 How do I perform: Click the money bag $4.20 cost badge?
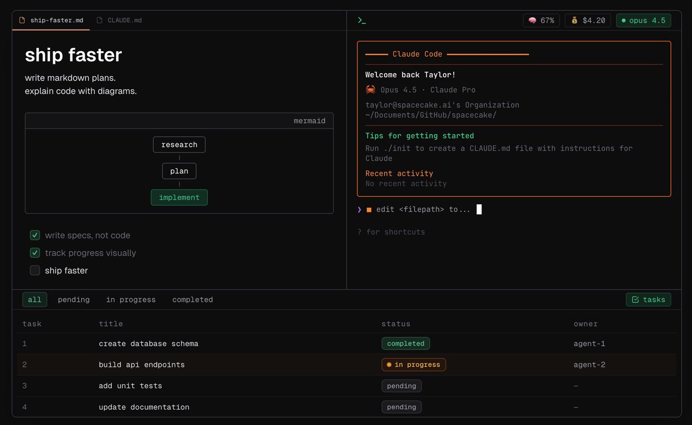(x=588, y=20)
